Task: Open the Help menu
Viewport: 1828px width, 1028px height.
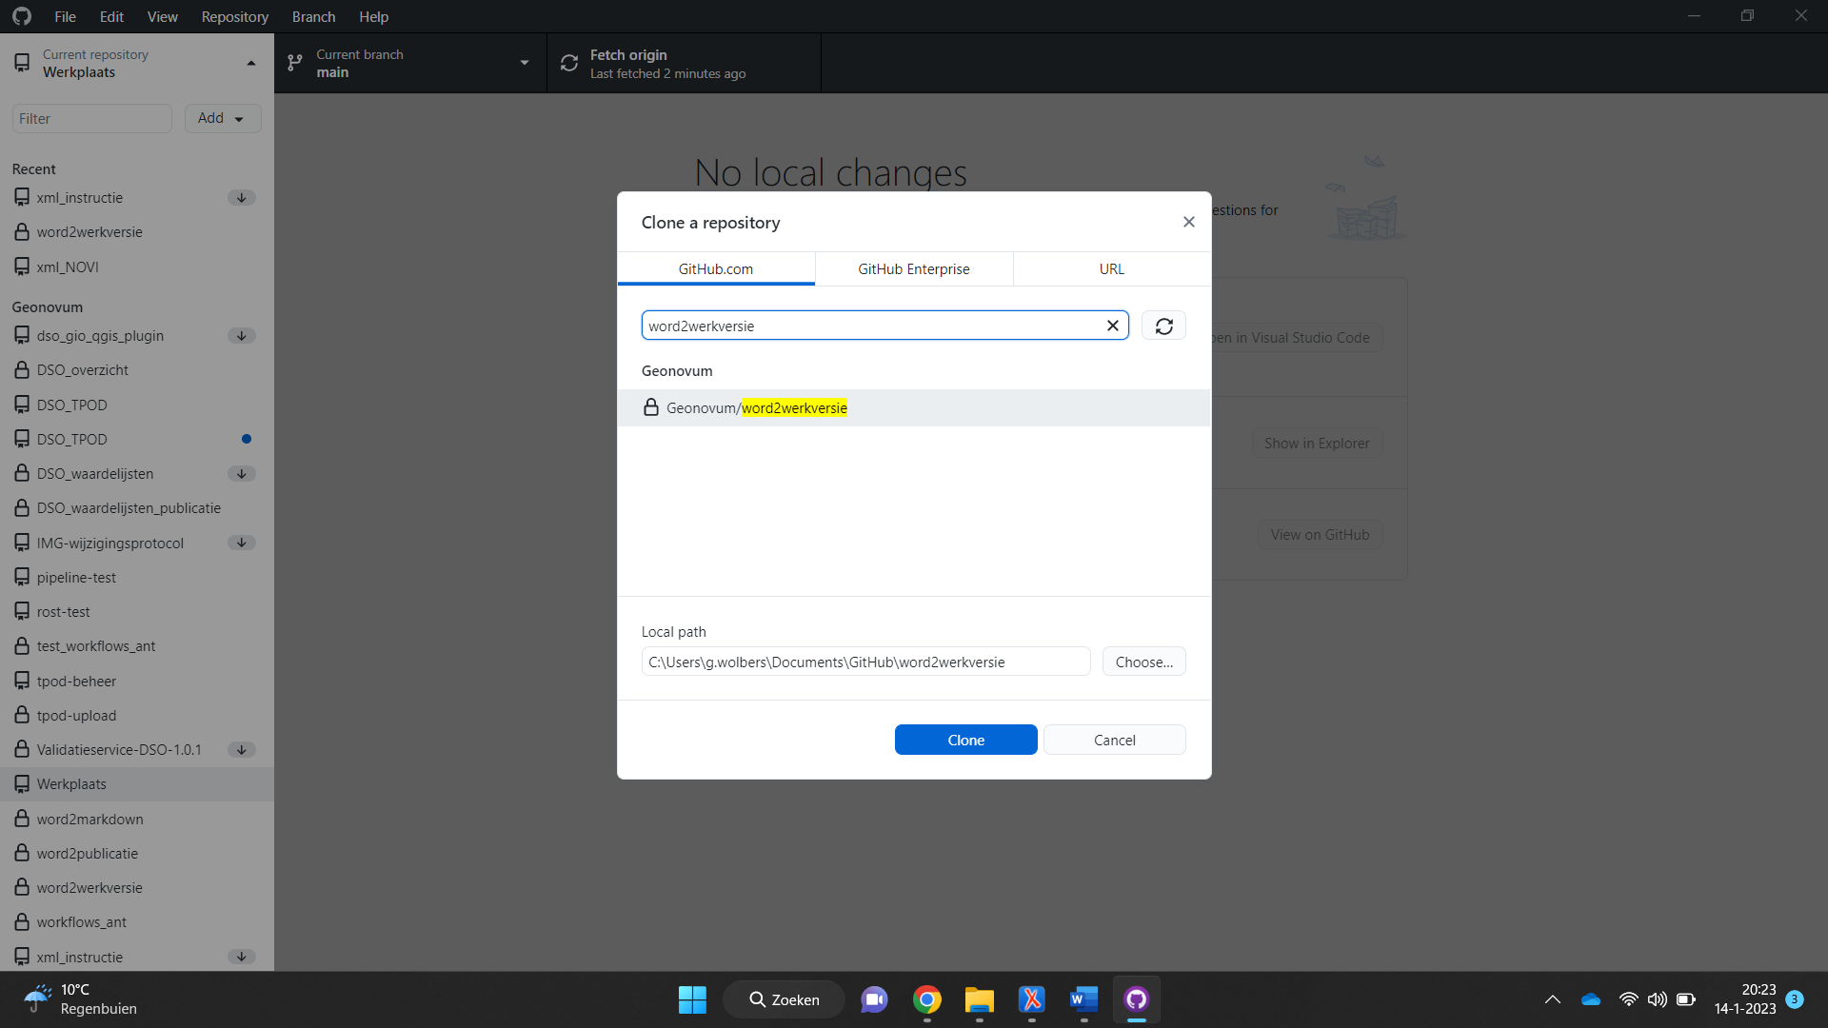Action: pyautogui.click(x=373, y=16)
